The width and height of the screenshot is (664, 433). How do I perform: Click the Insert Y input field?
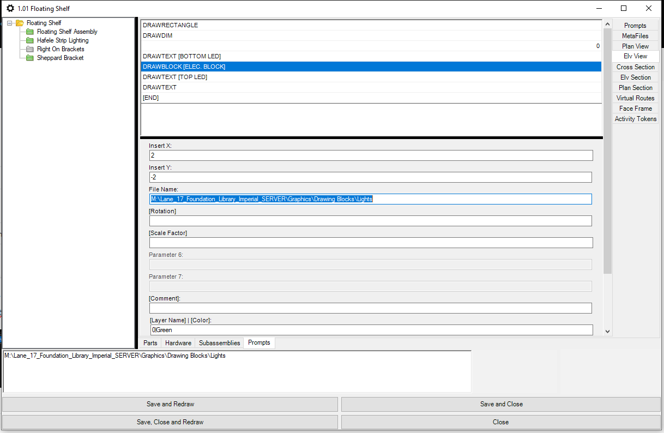click(371, 177)
